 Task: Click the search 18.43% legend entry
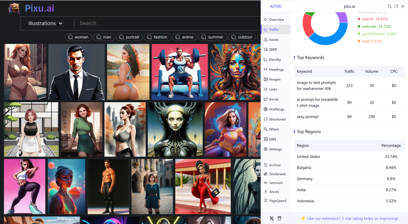click(372, 19)
